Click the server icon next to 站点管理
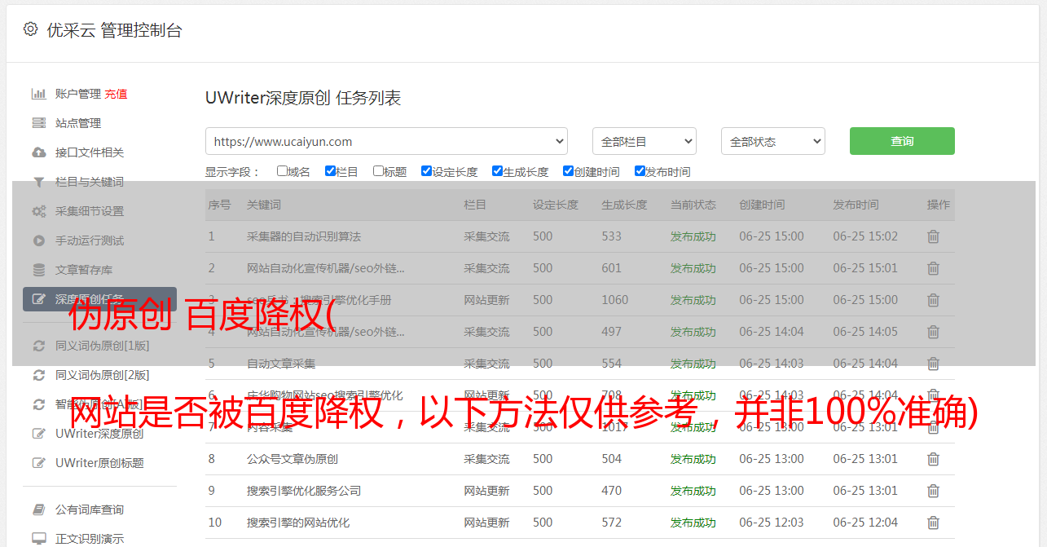The image size is (1047, 547). tap(38, 123)
